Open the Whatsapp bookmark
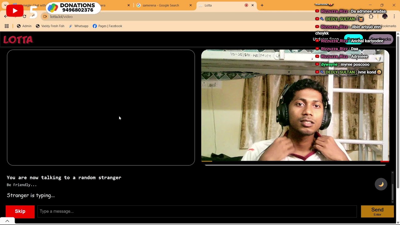 pos(78,26)
